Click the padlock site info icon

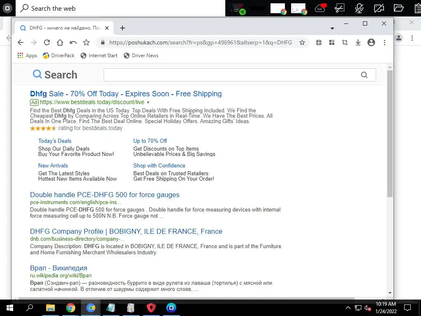coord(102,42)
